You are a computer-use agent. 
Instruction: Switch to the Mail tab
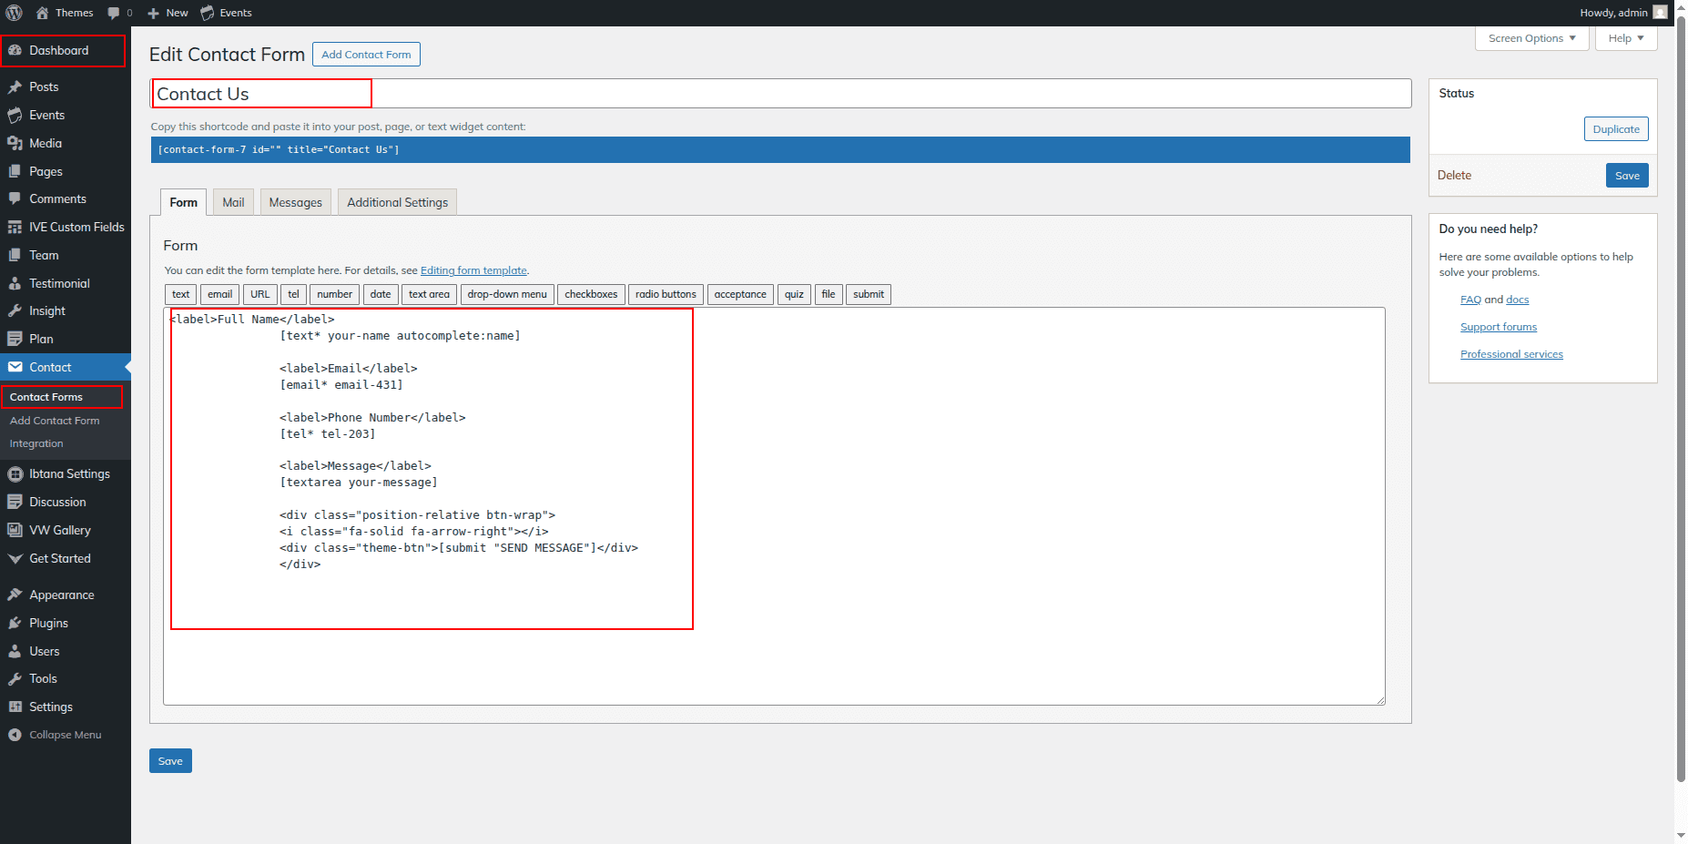[x=233, y=202]
